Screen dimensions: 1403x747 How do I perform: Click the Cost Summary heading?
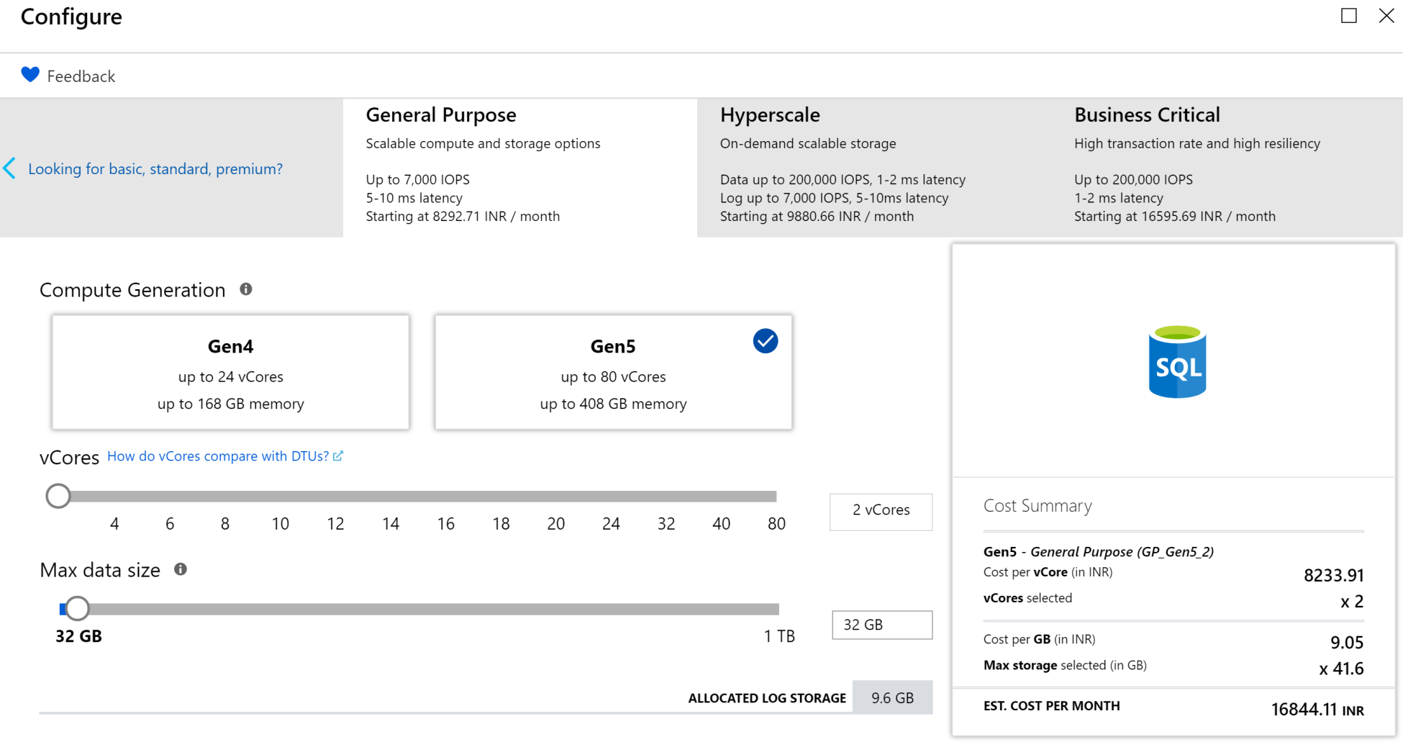click(x=1038, y=506)
